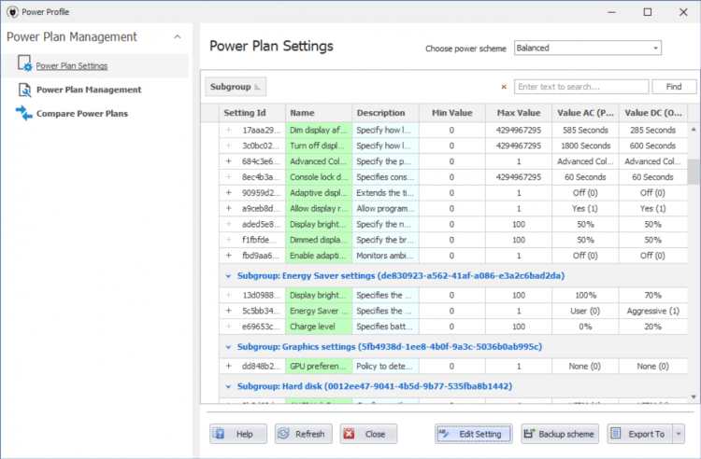Screen dimensions: 701x459
Task: Click the Compare Power Plans arrows icon
Action: tap(23, 114)
